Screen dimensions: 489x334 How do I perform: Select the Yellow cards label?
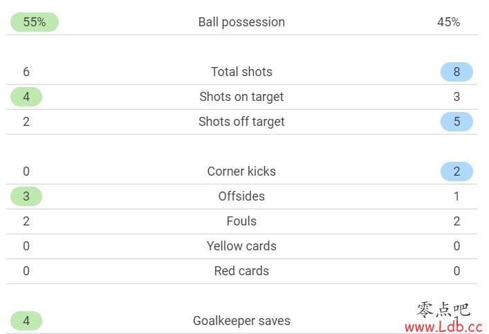[241, 246]
